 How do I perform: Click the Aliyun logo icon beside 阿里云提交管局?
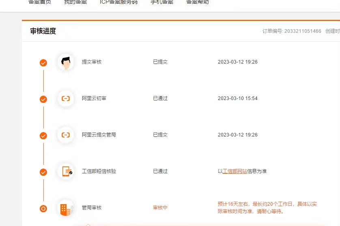click(x=66, y=135)
